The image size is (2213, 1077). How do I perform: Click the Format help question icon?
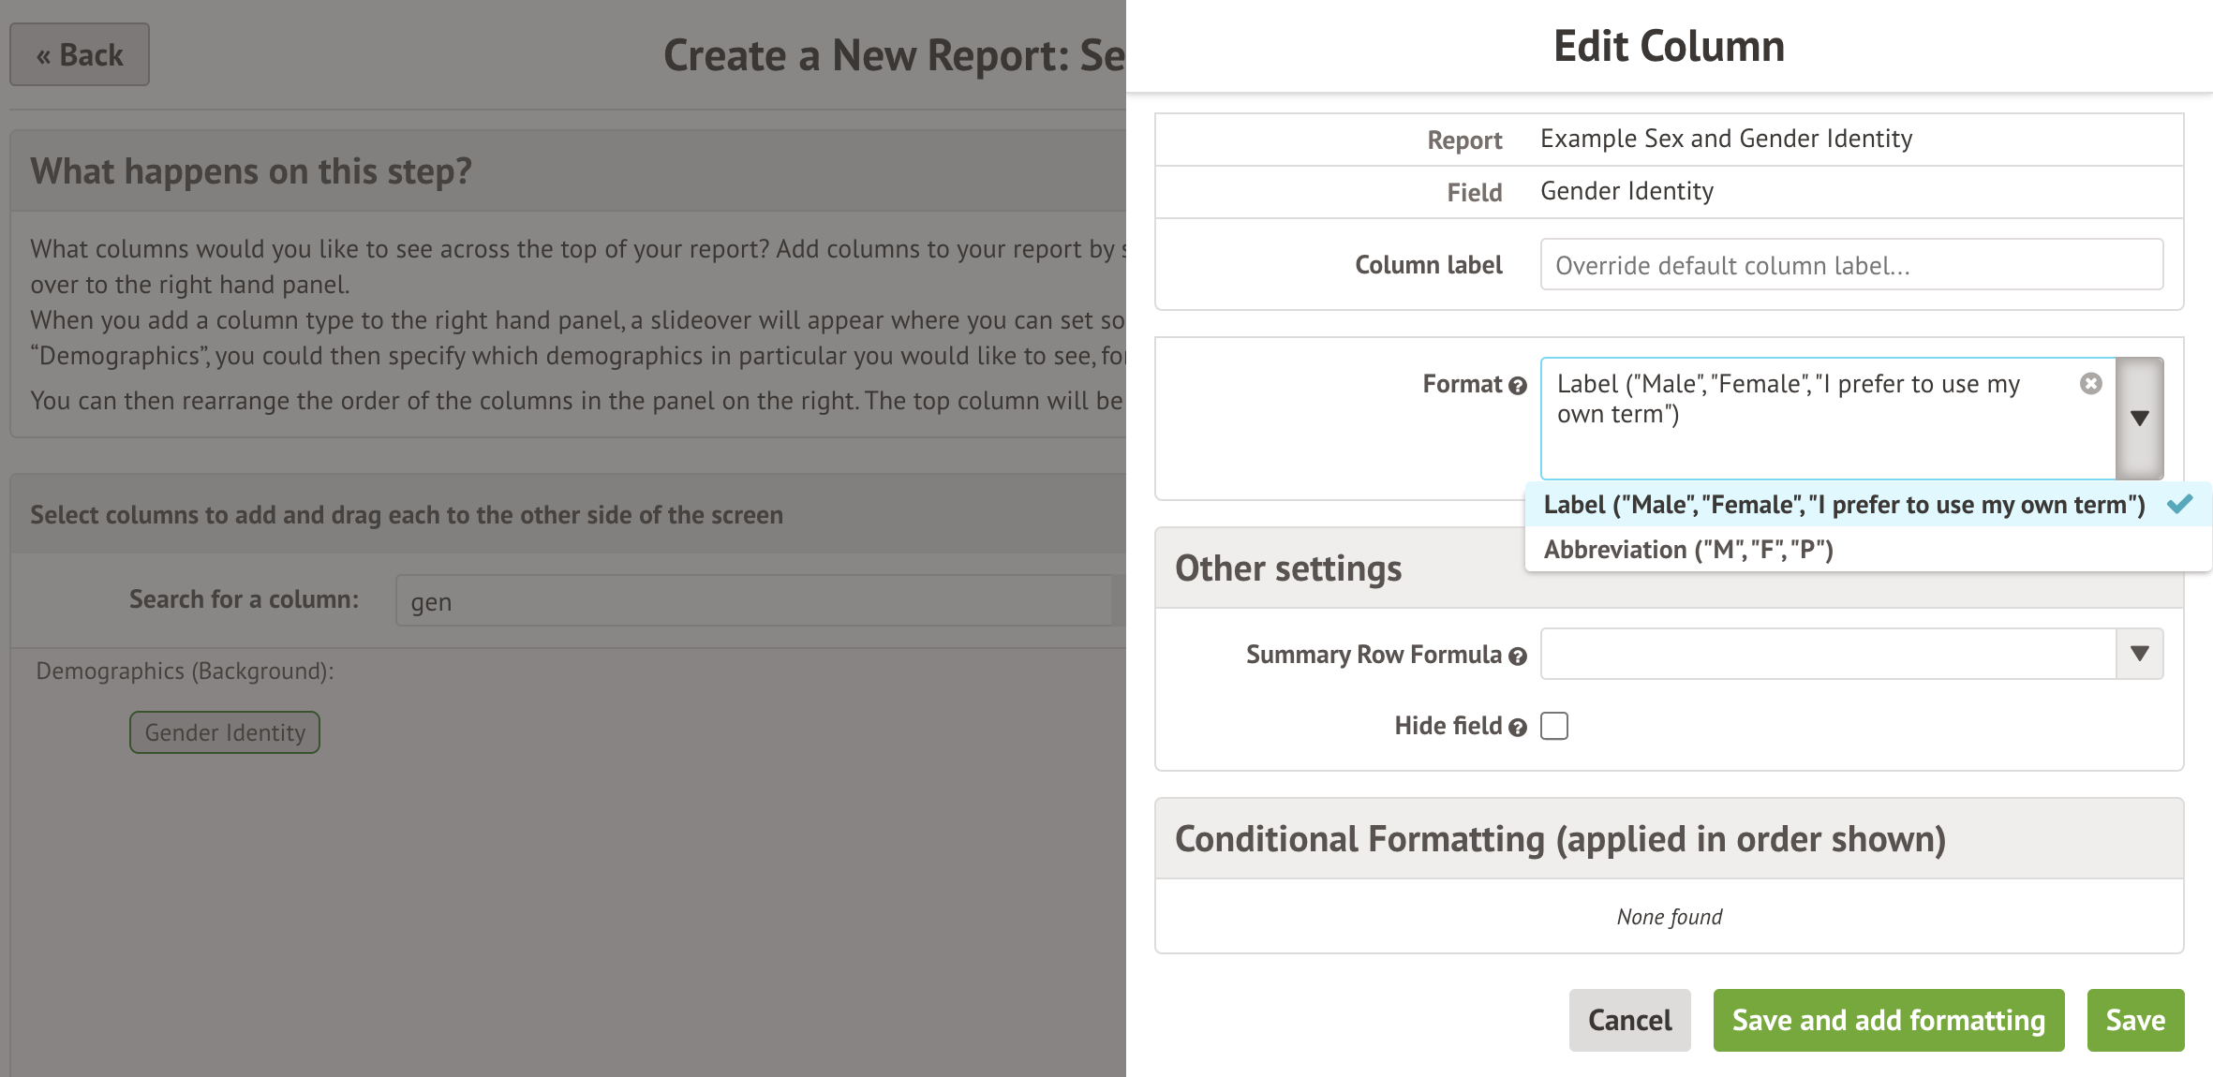pos(1518,386)
